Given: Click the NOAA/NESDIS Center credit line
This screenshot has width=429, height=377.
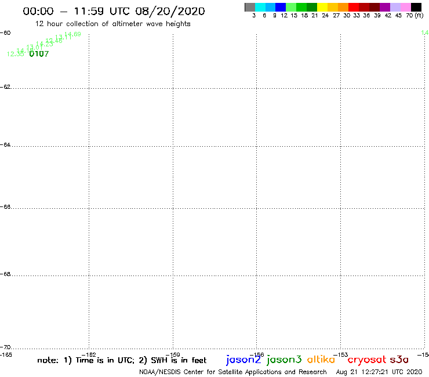Looking at the screenshot, I should click(233, 372).
